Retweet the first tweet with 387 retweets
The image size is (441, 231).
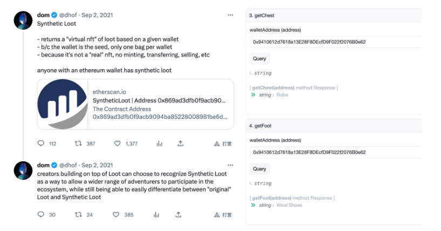tap(78, 144)
